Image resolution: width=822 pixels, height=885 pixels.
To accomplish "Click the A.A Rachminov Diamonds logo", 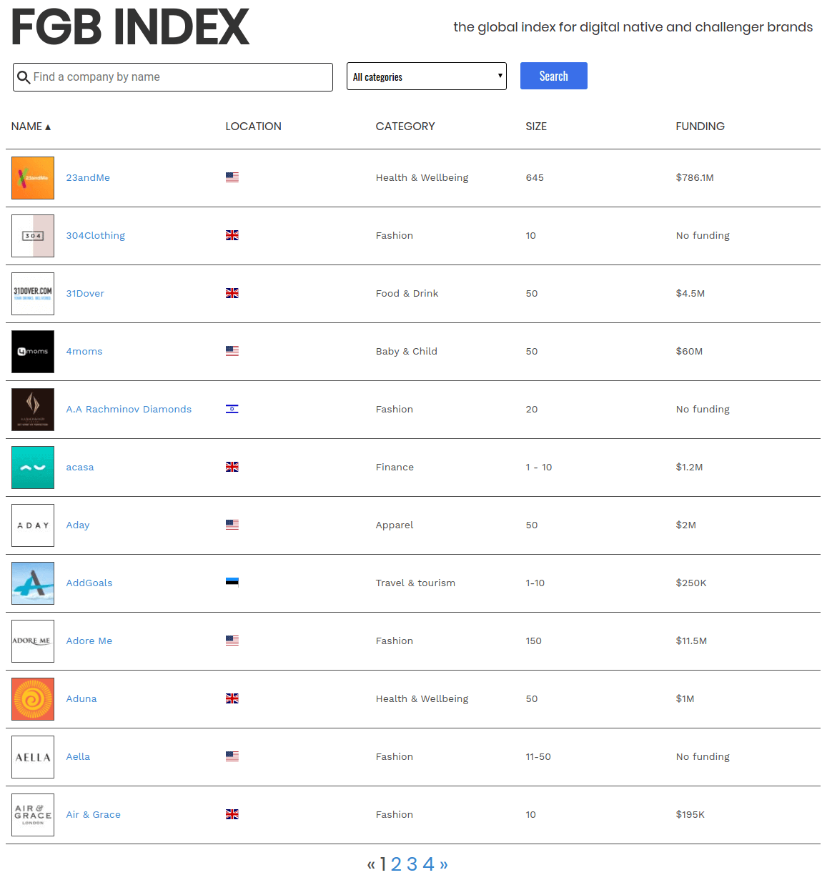I will (x=33, y=410).
